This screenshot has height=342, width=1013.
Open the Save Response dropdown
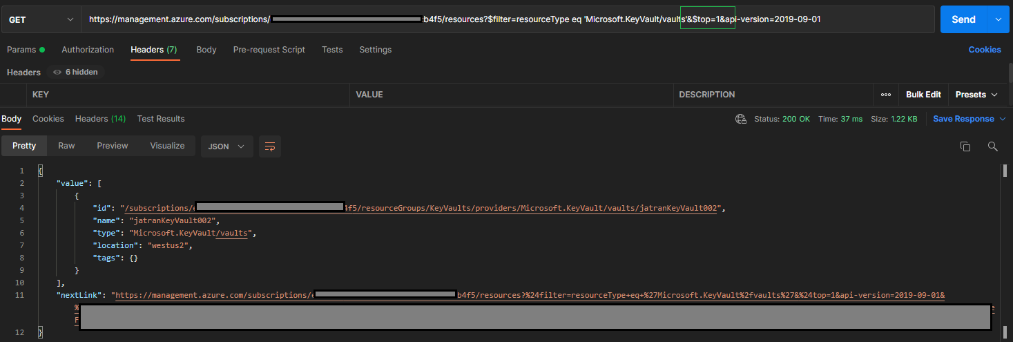click(x=969, y=119)
